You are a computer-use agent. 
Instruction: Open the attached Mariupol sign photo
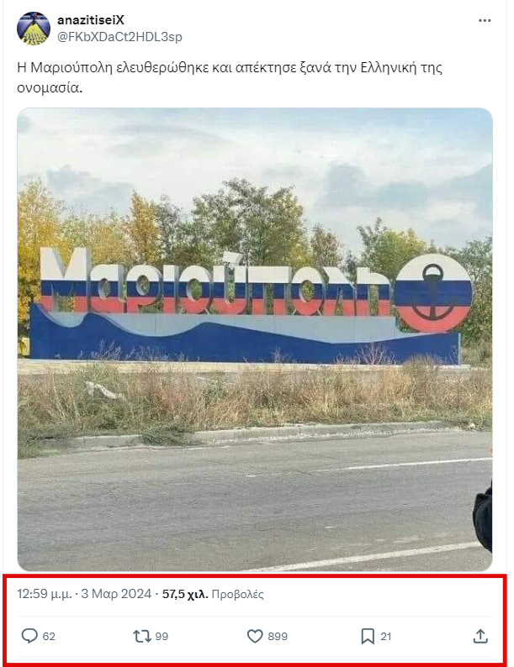tap(255, 339)
